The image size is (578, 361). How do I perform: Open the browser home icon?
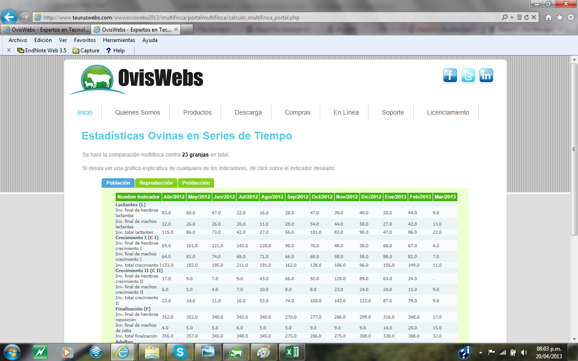(549, 18)
